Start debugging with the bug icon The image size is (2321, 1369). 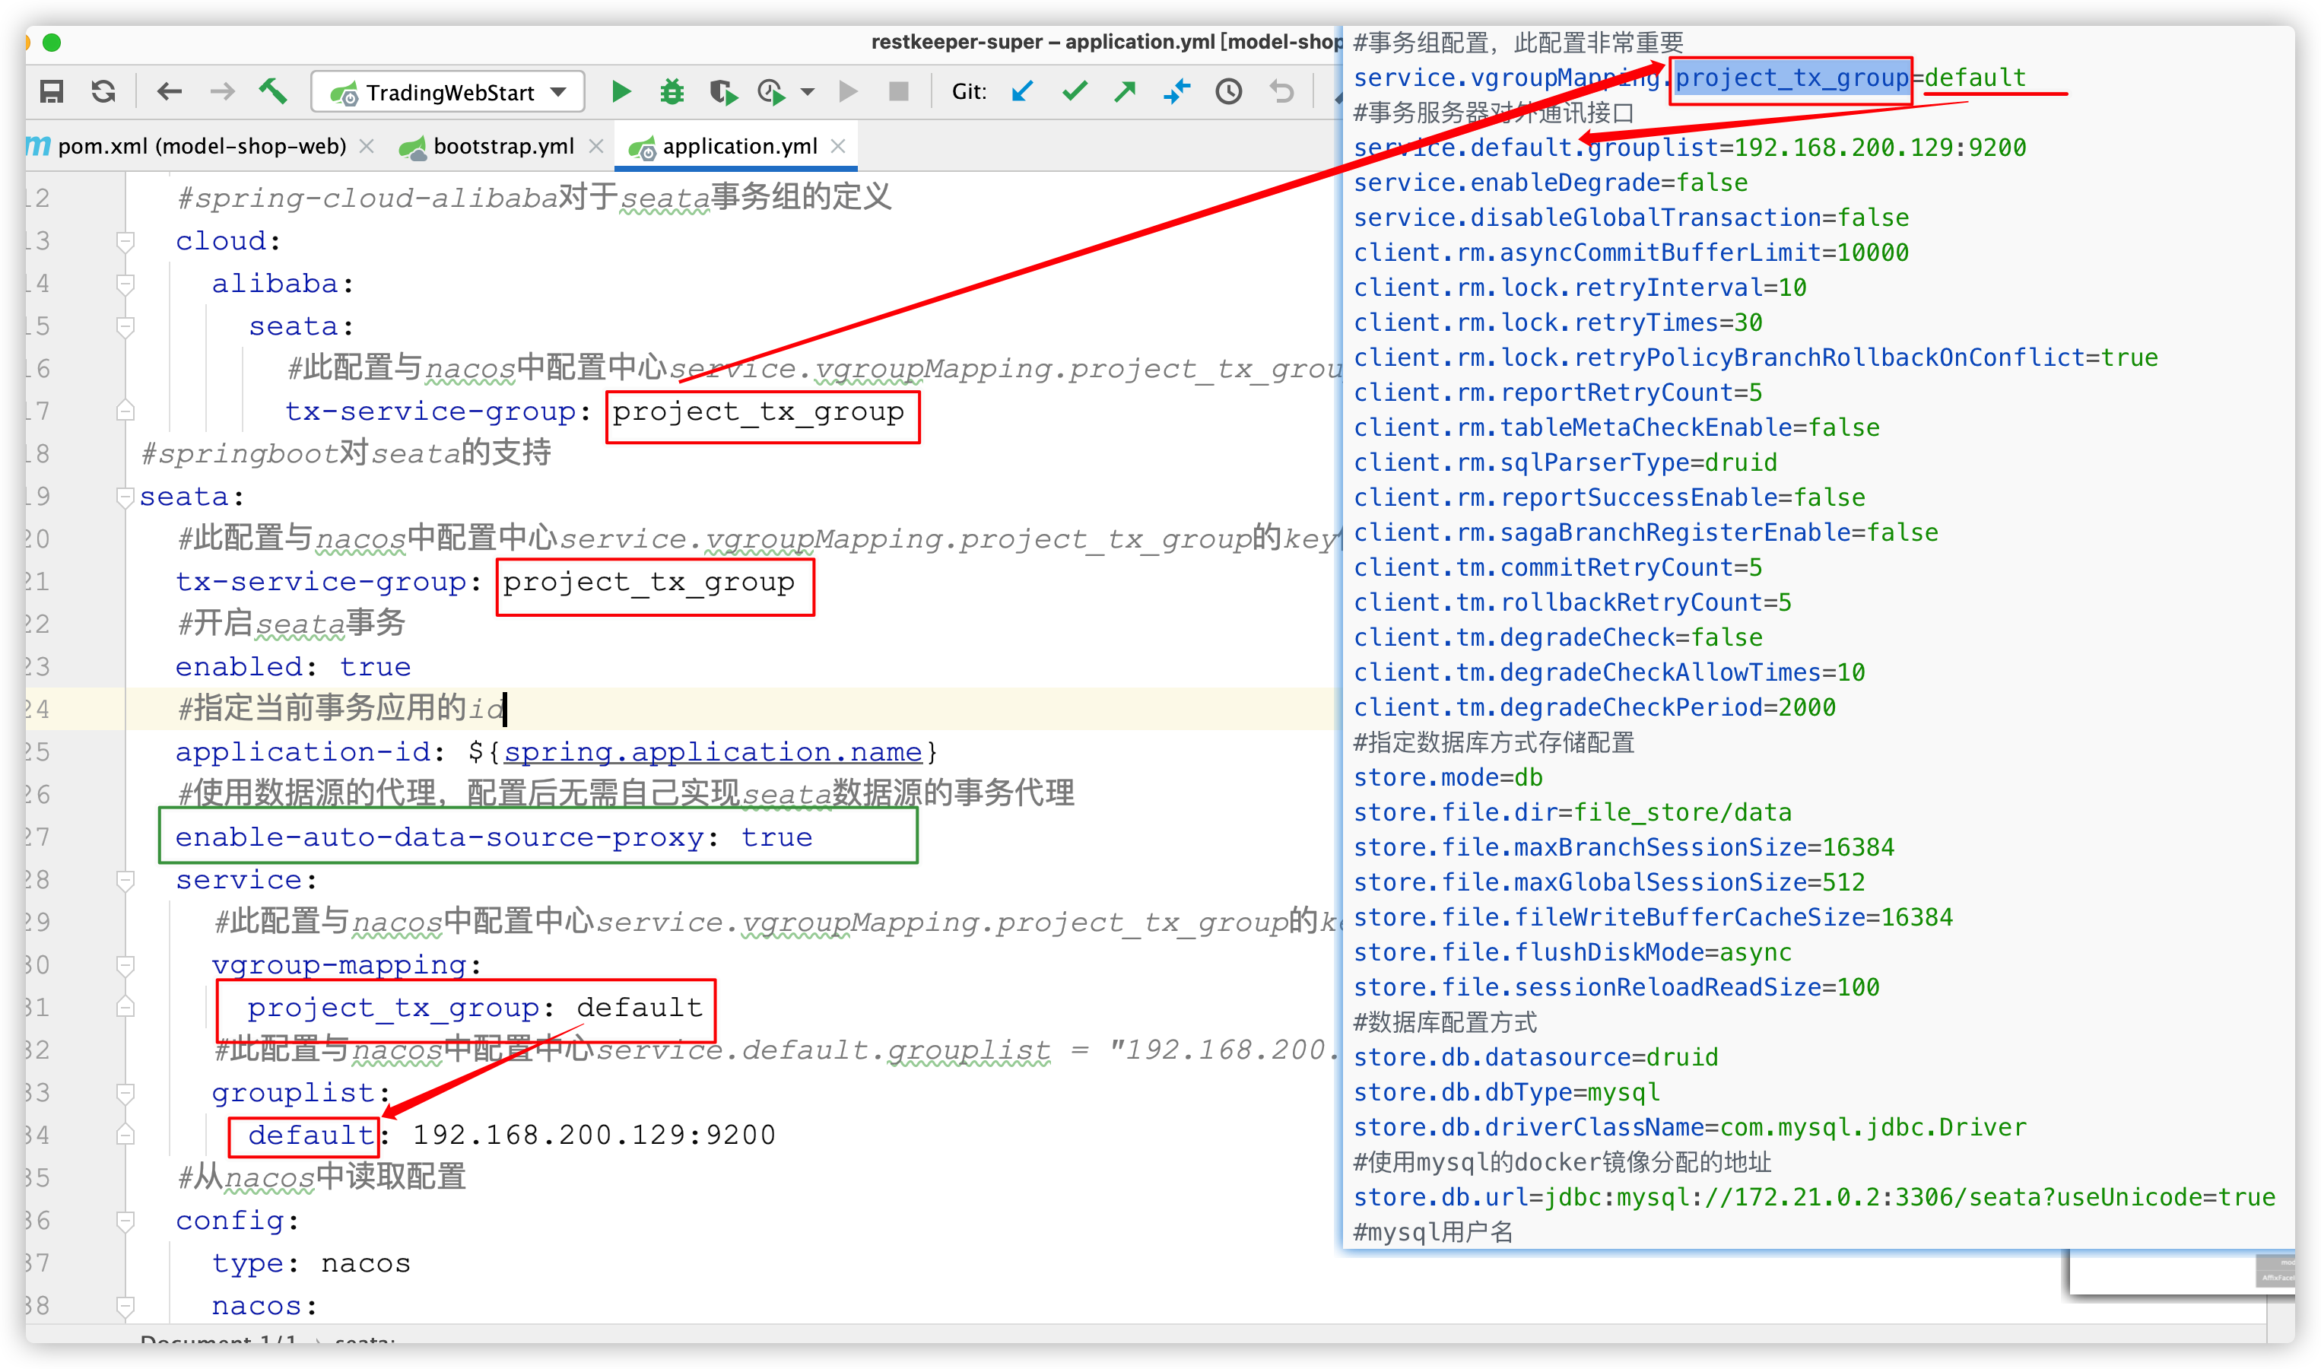coord(672,91)
